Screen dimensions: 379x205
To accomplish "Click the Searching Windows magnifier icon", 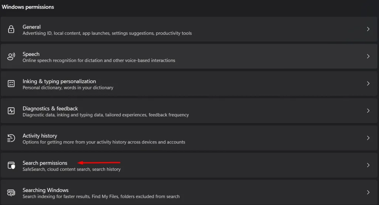I will pos(11,193).
